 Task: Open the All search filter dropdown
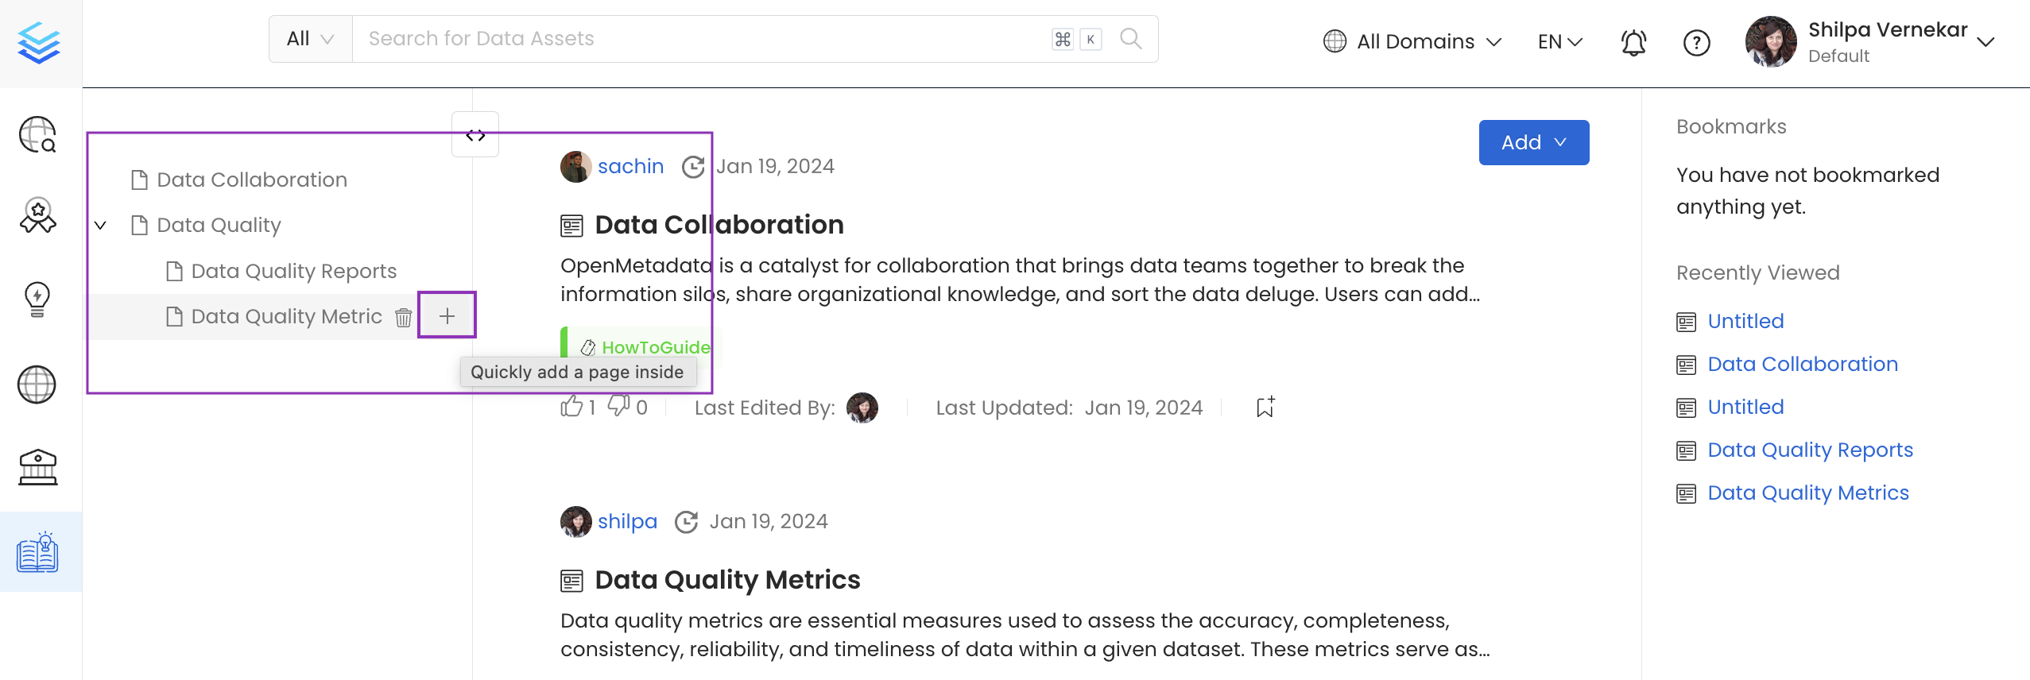point(308,38)
